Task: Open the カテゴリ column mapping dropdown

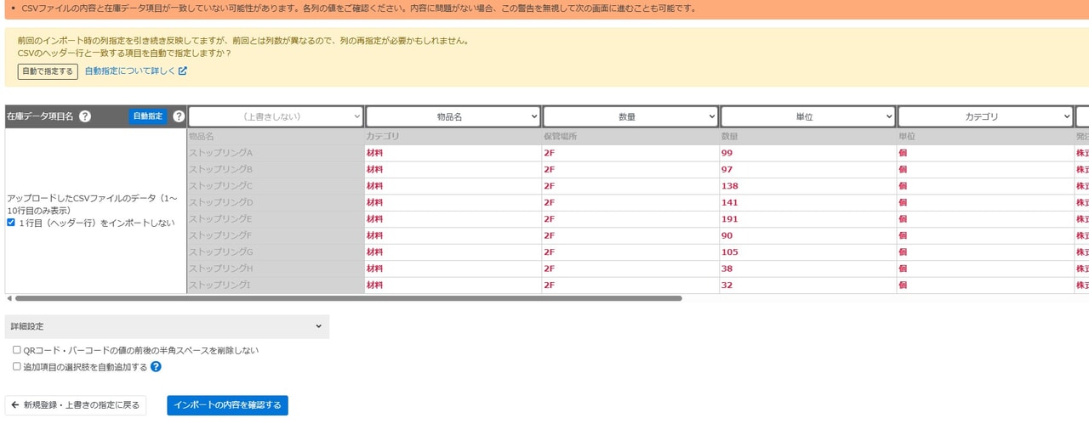Action: (x=985, y=116)
